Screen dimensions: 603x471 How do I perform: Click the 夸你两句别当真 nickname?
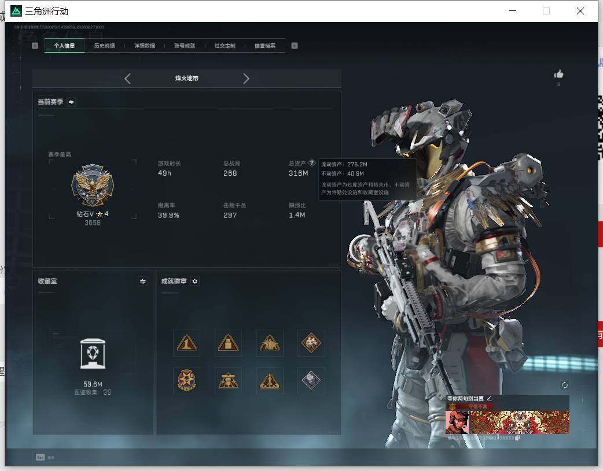pyautogui.click(x=465, y=398)
